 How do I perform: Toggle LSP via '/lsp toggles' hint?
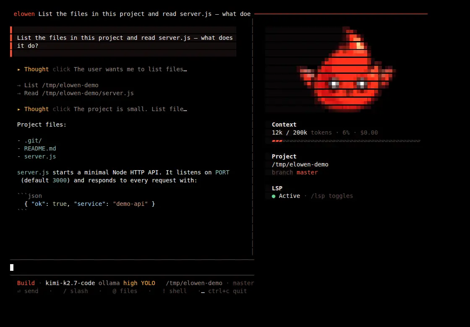332,196
